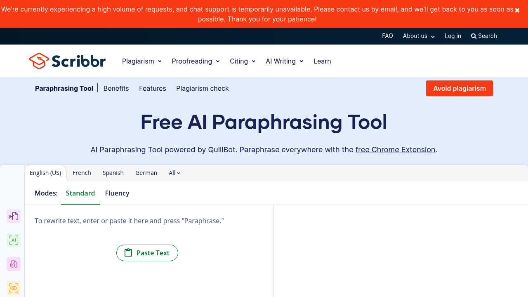
Task: Switch to Fluency mode
Action: [x=117, y=193]
